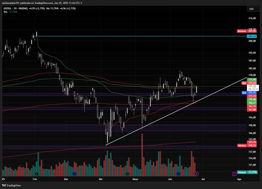Click the 137,00 axis value

click(252, 152)
